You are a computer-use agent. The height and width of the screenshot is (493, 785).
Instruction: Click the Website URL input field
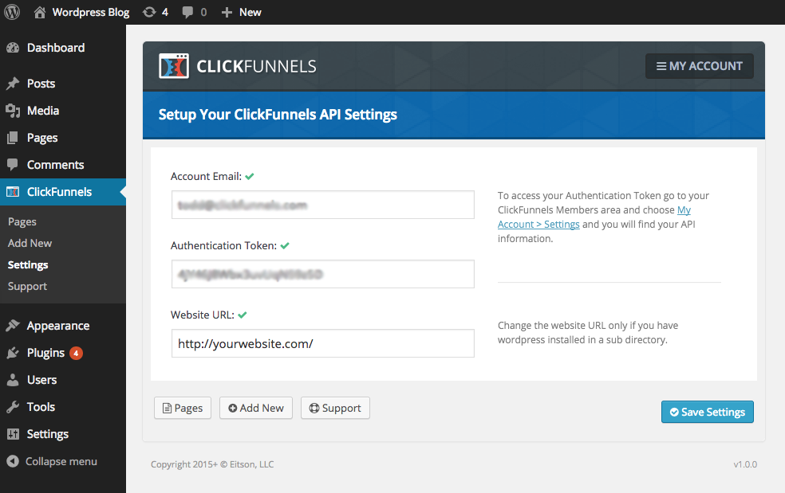tap(322, 344)
